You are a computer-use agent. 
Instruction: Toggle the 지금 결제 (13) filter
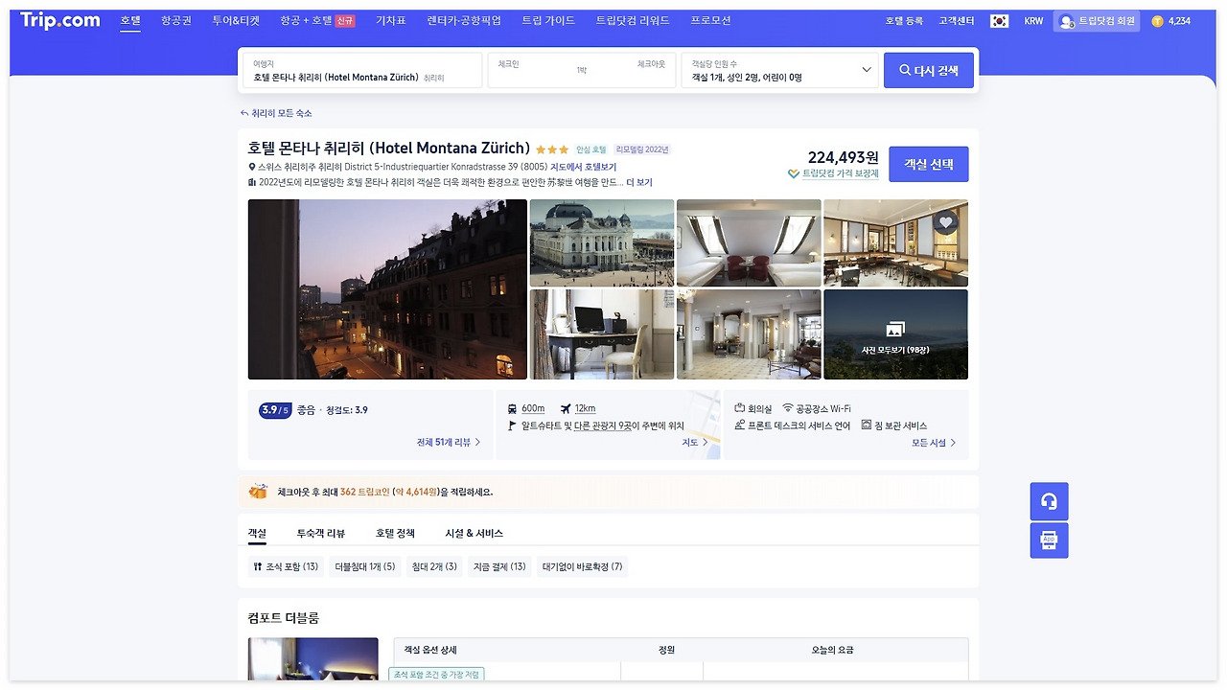point(499,566)
